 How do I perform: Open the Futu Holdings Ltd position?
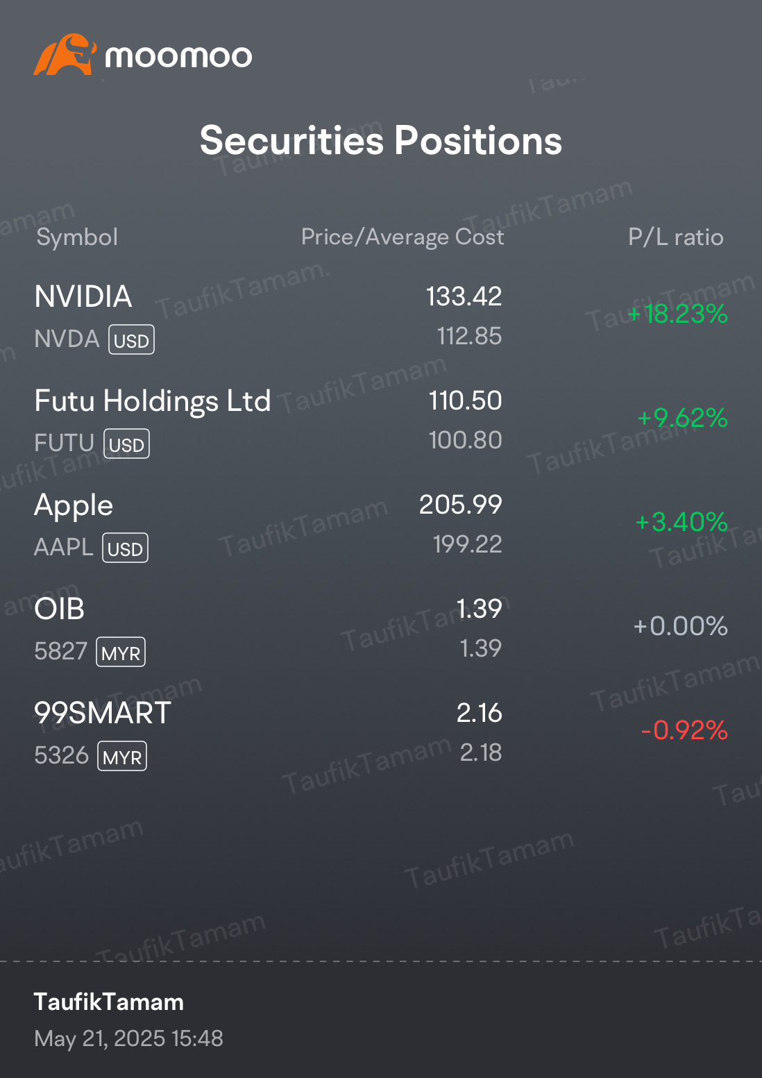(381, 421)
